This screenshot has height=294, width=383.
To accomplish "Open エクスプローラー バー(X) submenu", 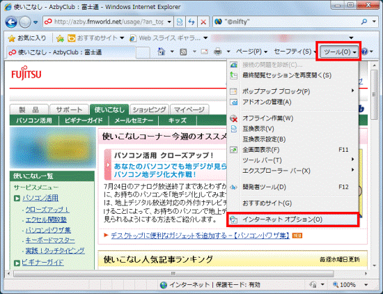I will (292, 171).
